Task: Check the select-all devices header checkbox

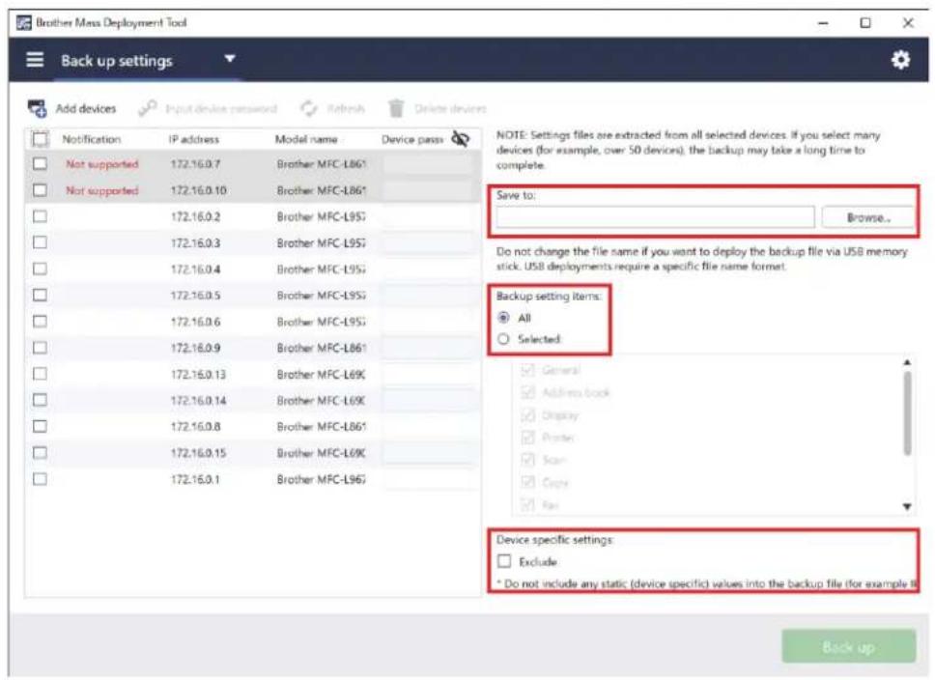Action: pyautogui.click(x=40, y=139)
